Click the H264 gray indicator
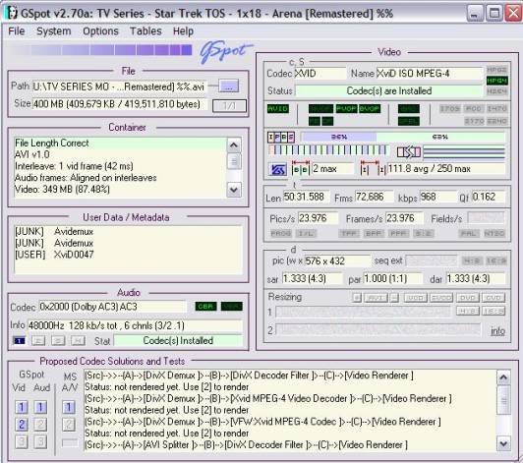Image resolution: width=523 pixels, height=463 pixels. pos(496,91)
